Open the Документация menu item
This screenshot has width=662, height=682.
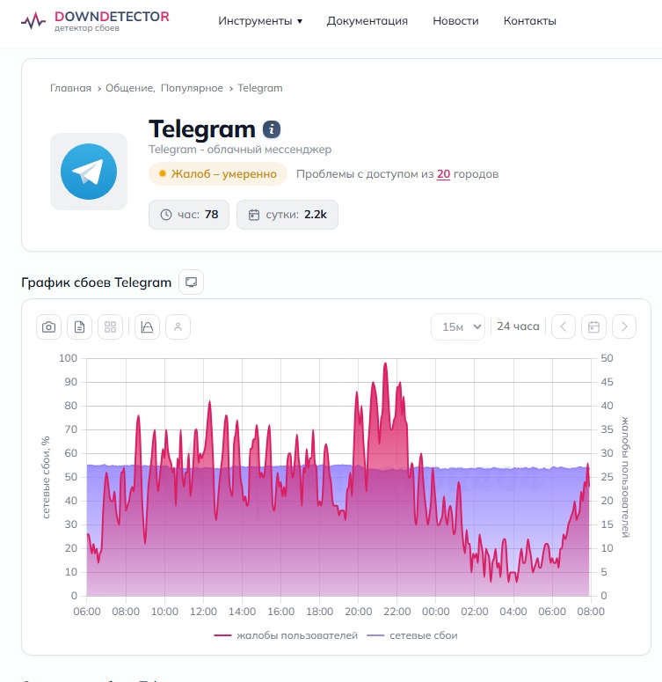[367, 21]
